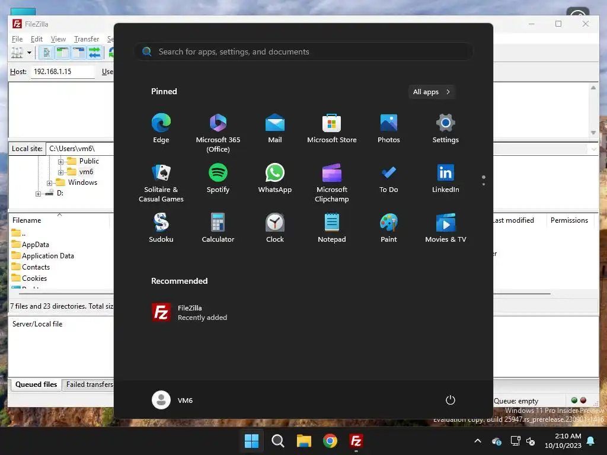Toggle message log display in FileZilla
Screen dimensions: 607x455
(x=46, y=52)
